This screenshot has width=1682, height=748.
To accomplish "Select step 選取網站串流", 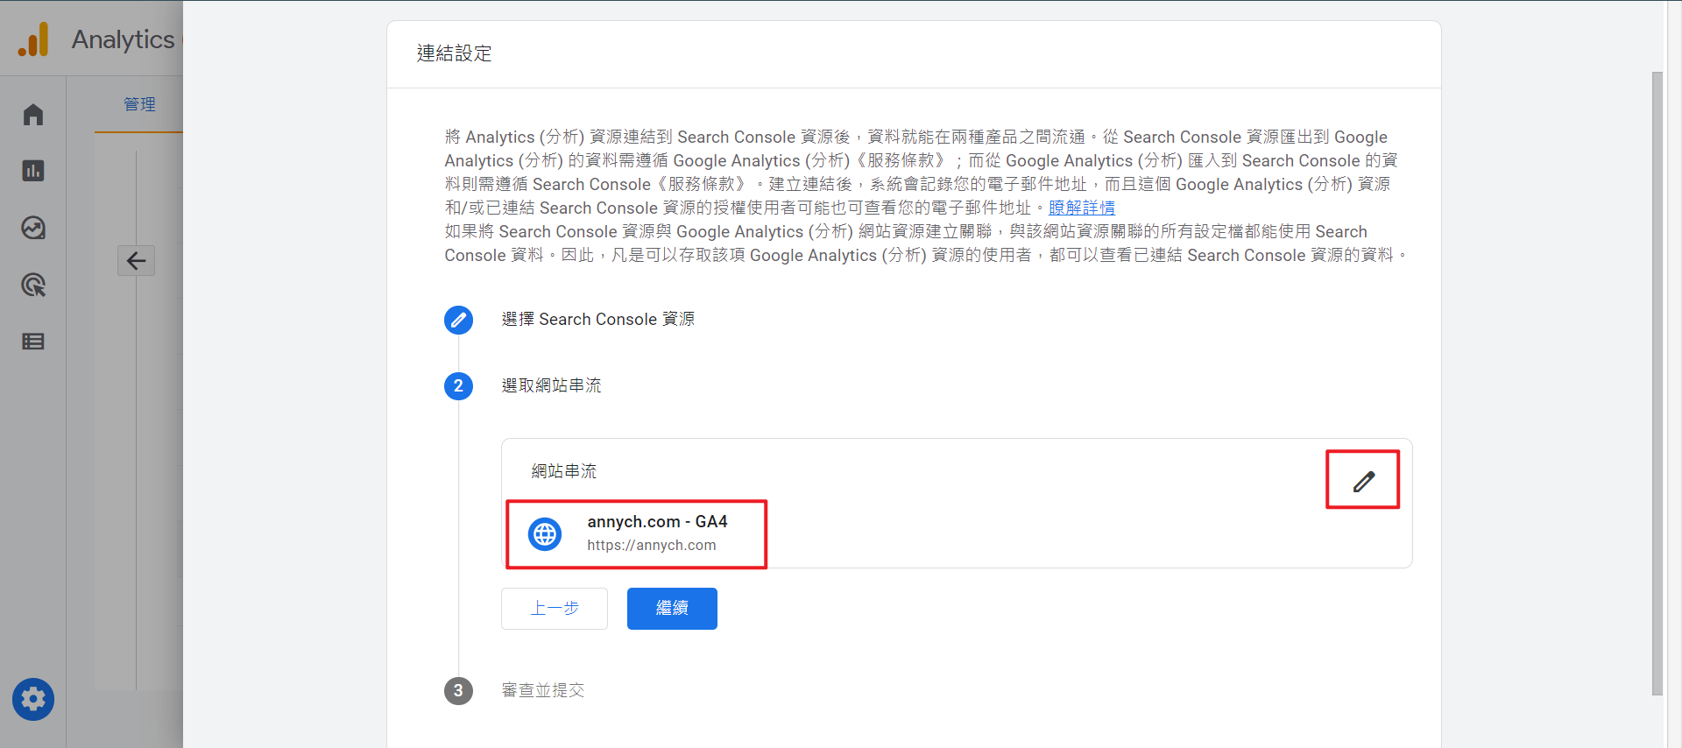I will [x=551, y=385].
